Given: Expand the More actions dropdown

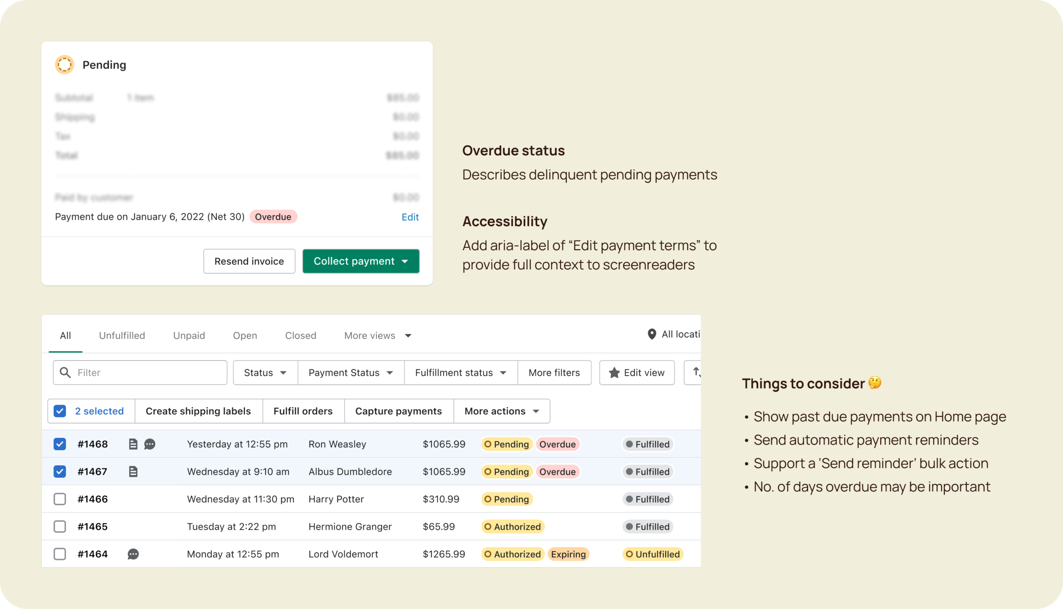Looking at the screenshot, I should point(501,411).
